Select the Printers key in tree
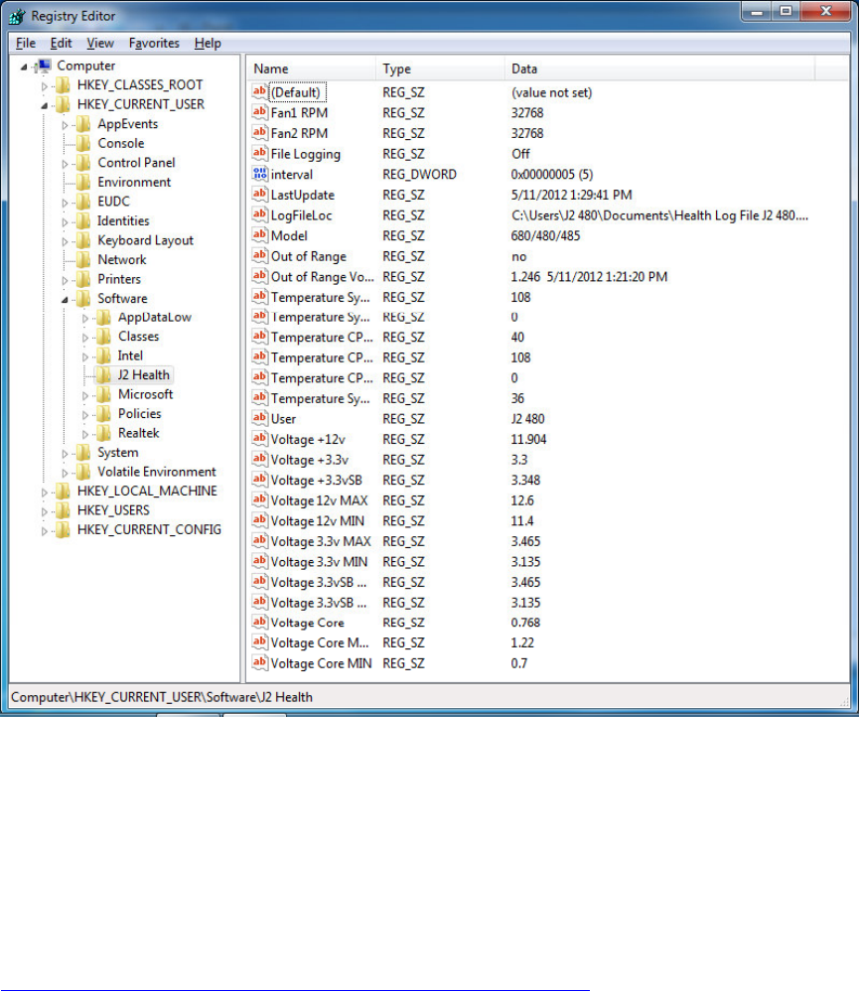 tap(119, 279)
